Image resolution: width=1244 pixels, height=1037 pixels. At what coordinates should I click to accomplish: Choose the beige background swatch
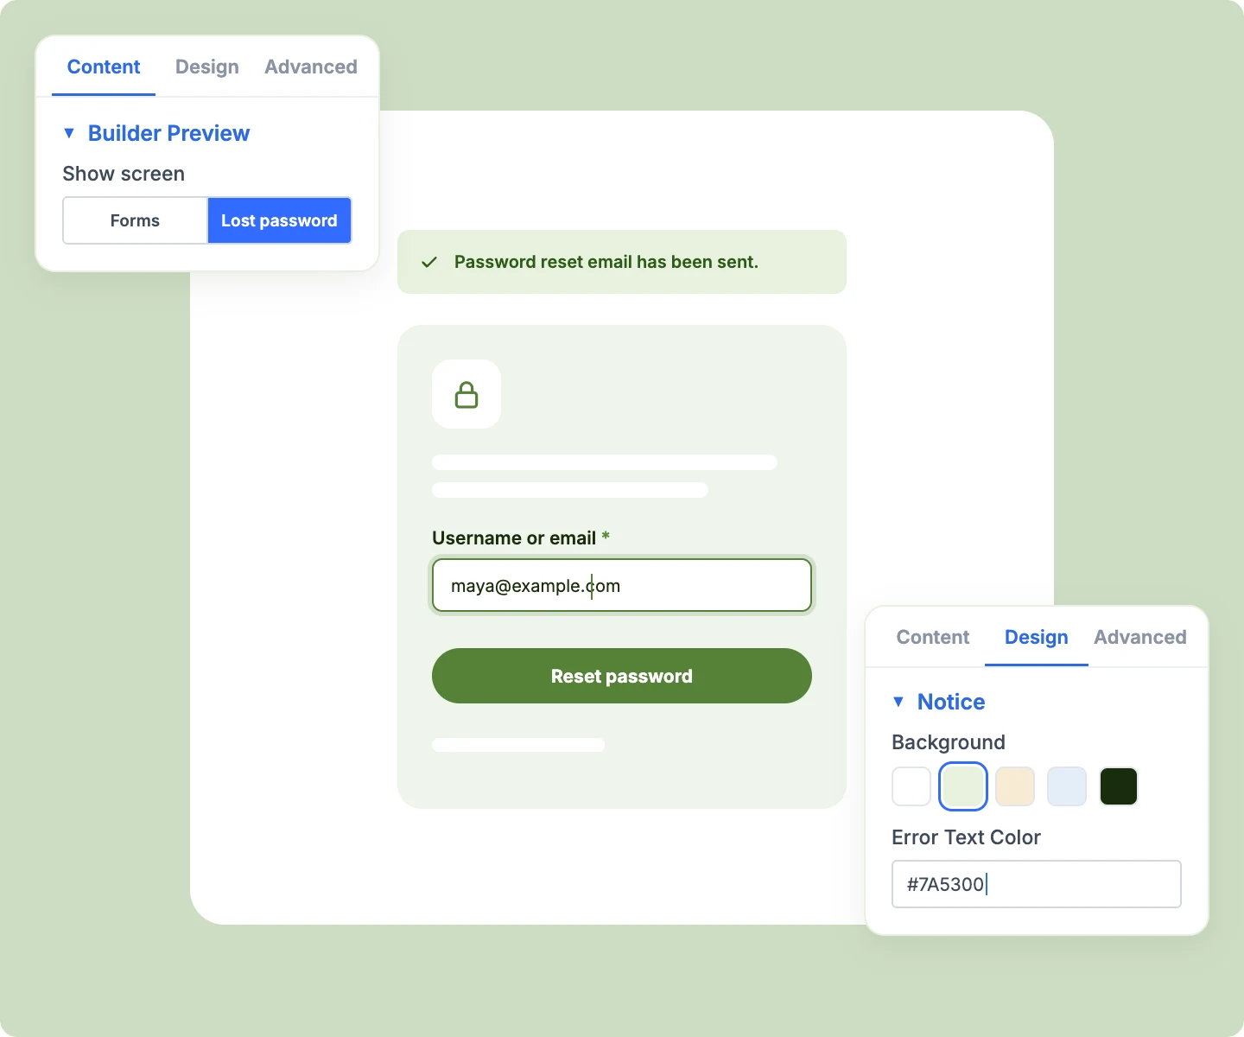coord(1015,786)
